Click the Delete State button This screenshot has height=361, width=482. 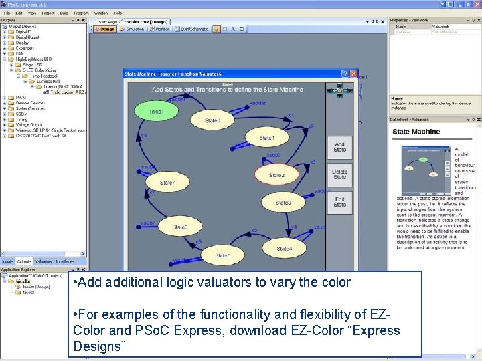pos(339,174)
